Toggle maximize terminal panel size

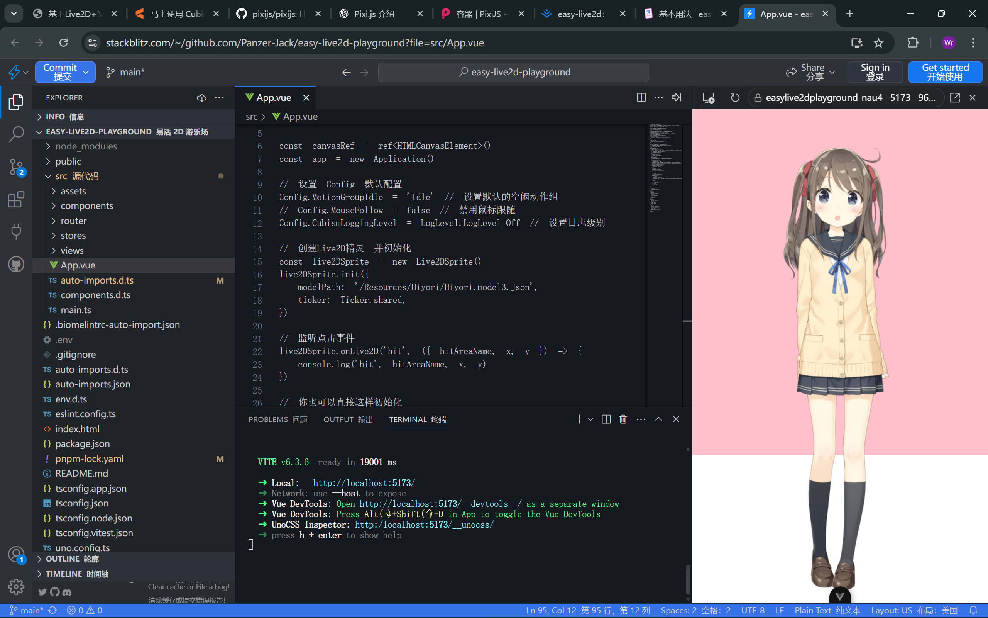tap(658, 419)
